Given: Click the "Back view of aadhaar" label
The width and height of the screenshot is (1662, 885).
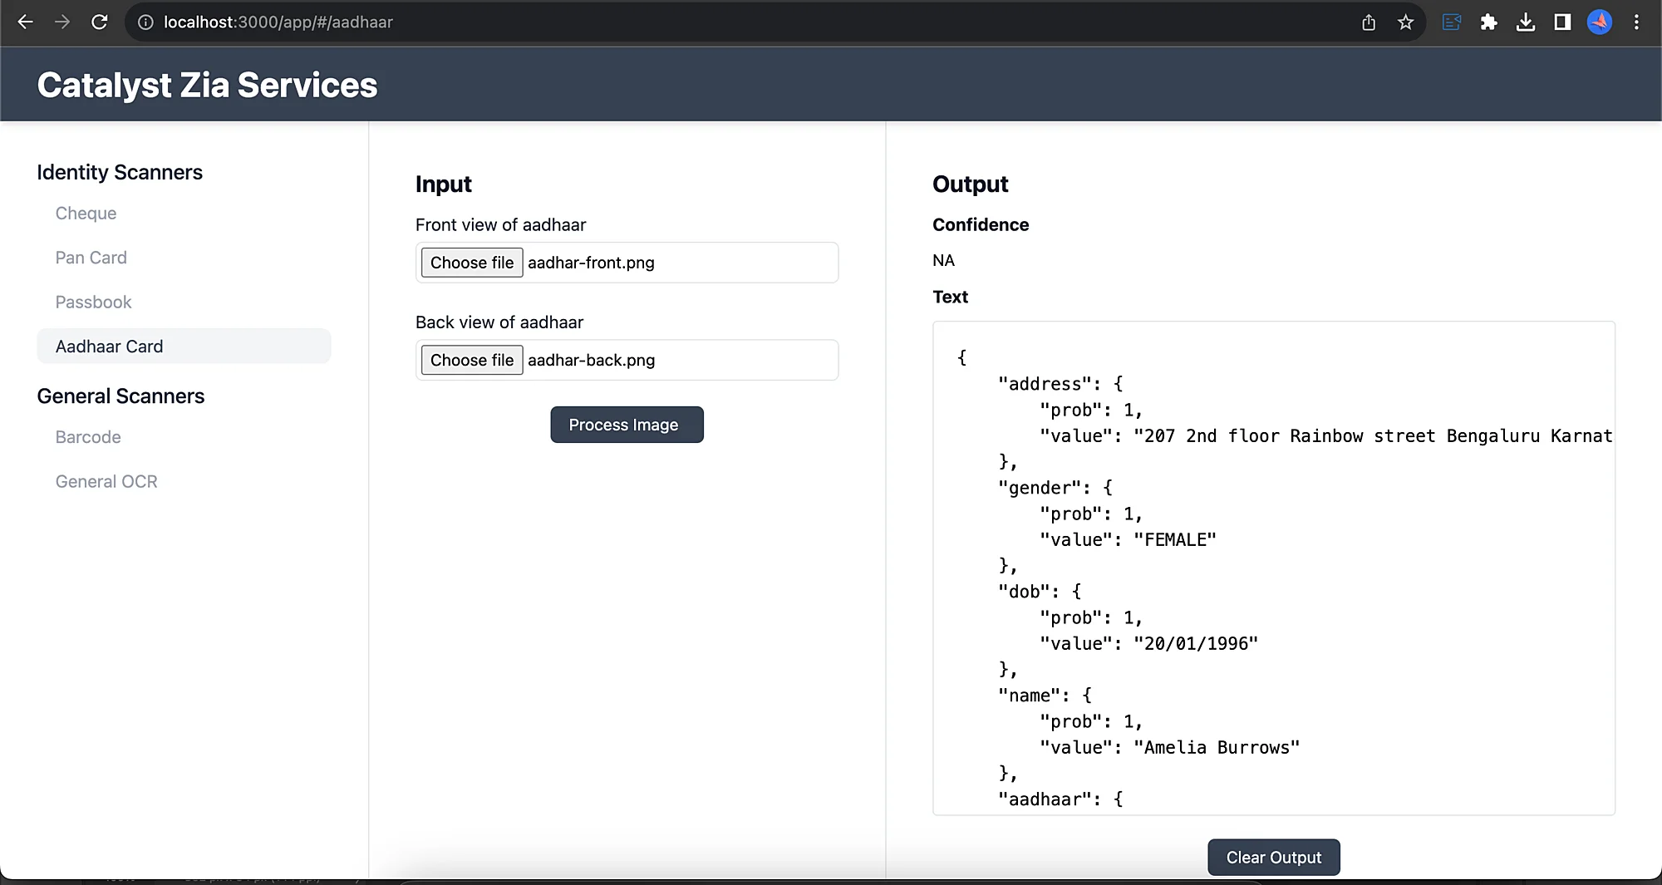Looking at the screenshot, I should tap(499, 322).
